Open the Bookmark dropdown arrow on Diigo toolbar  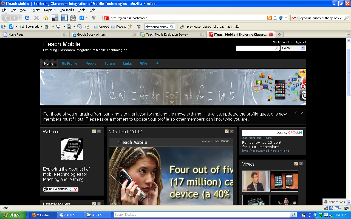pyautogui.click(x=41, y=27)
